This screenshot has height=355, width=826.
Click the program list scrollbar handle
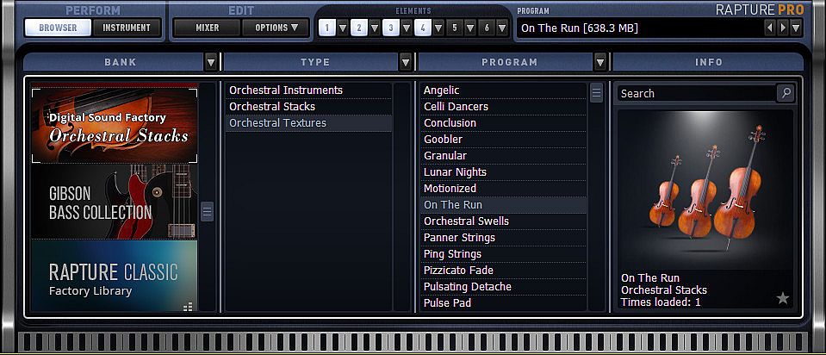point(596,93)
